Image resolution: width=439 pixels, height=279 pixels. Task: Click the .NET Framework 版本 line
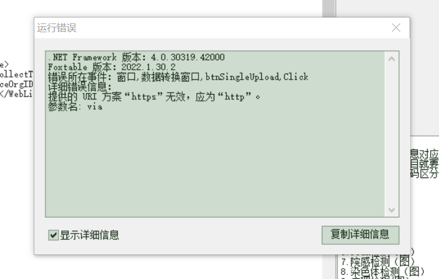136,57
